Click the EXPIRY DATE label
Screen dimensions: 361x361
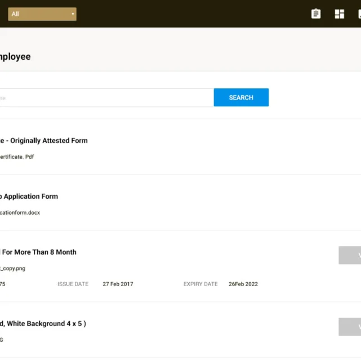(200, 284)
